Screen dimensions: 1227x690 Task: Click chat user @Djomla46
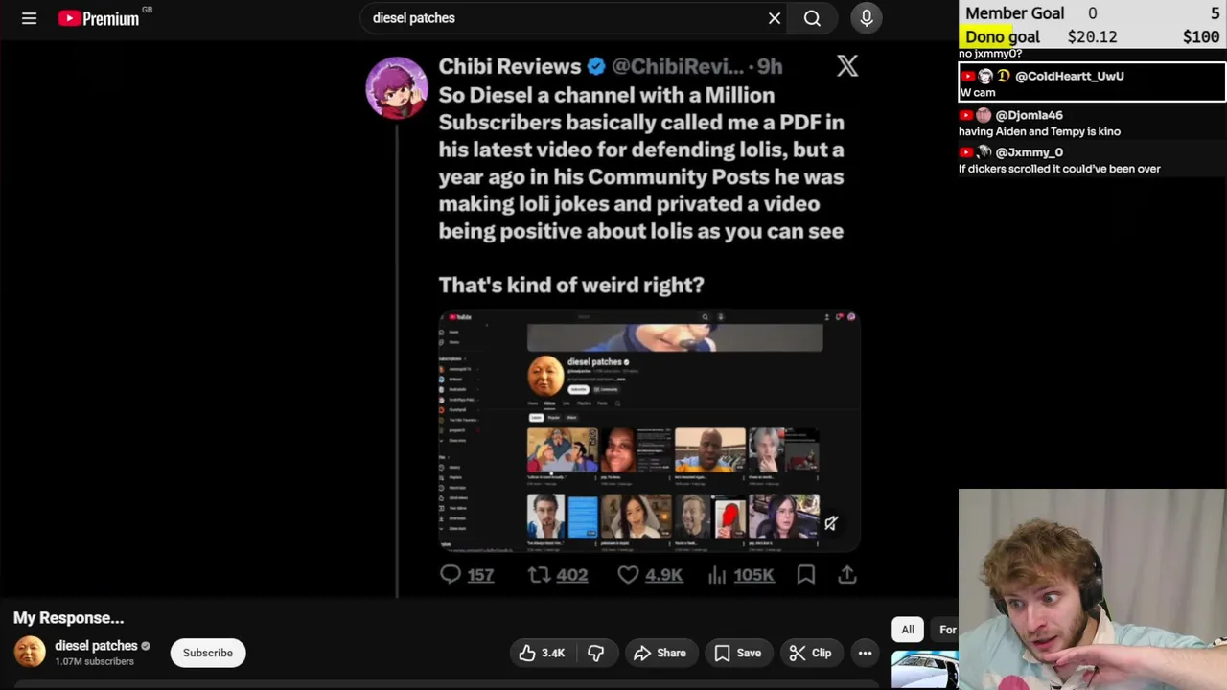[x=1030, y=115]
